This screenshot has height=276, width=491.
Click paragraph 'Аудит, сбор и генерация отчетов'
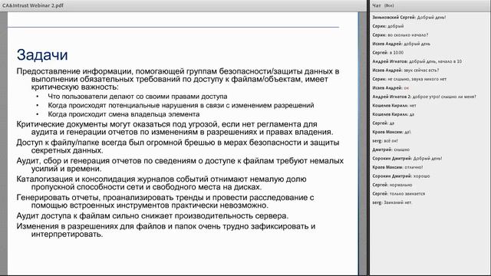(180, 165)
